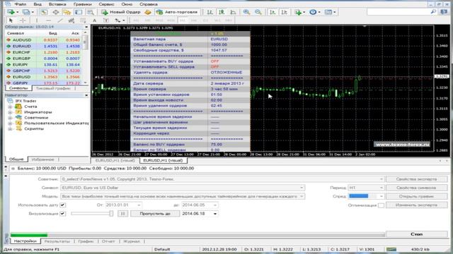Open a new chart window icon
The image size is (453, 254).
(x=11, y=12)
